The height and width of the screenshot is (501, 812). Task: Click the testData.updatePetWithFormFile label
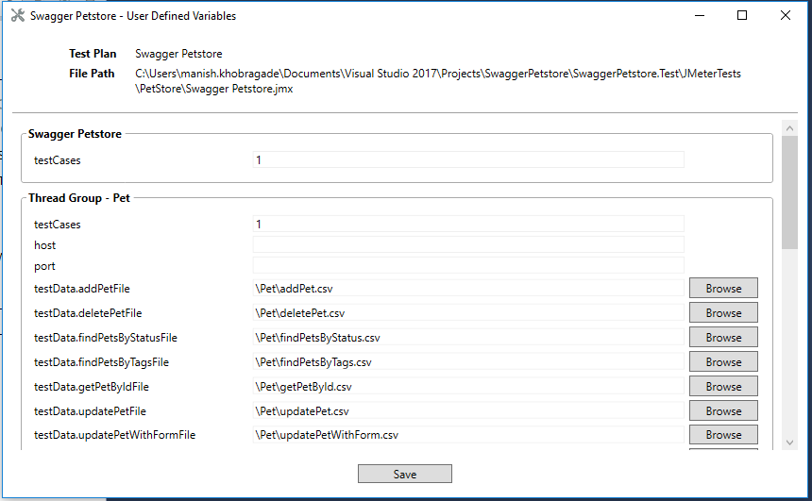(x=114, y=435)
